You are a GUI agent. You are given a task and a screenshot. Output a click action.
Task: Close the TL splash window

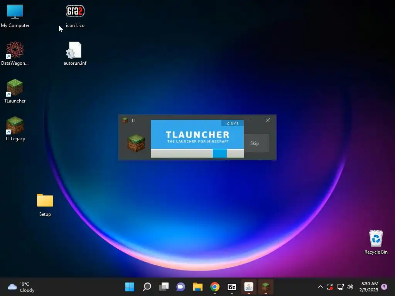pos(268,120)
